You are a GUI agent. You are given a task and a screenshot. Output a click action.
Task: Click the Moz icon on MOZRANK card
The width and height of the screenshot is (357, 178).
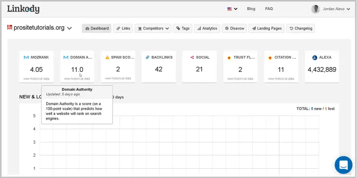click(x=26, y=58)
